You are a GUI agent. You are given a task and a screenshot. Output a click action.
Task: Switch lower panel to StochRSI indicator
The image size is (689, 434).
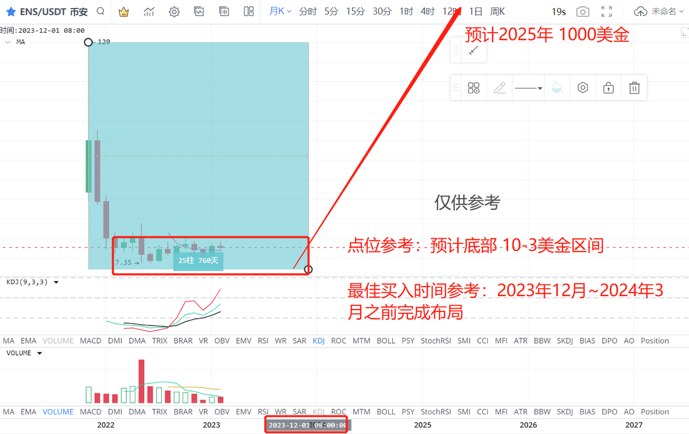click(x=436, y=340)
